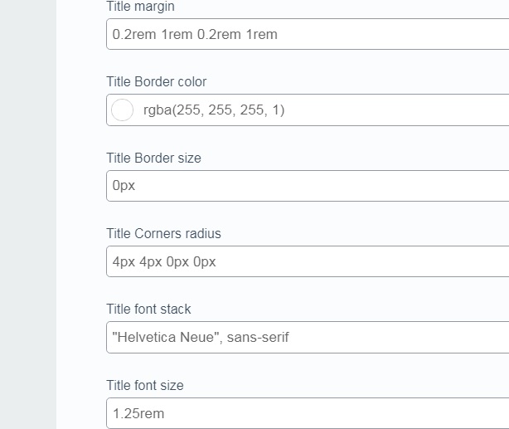Click the "Title margin" label
This screenshot has height=429, width=509.
pos(140,7)
